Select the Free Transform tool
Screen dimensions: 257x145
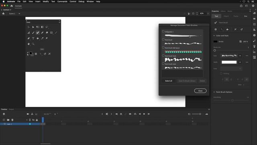[38, 27]
